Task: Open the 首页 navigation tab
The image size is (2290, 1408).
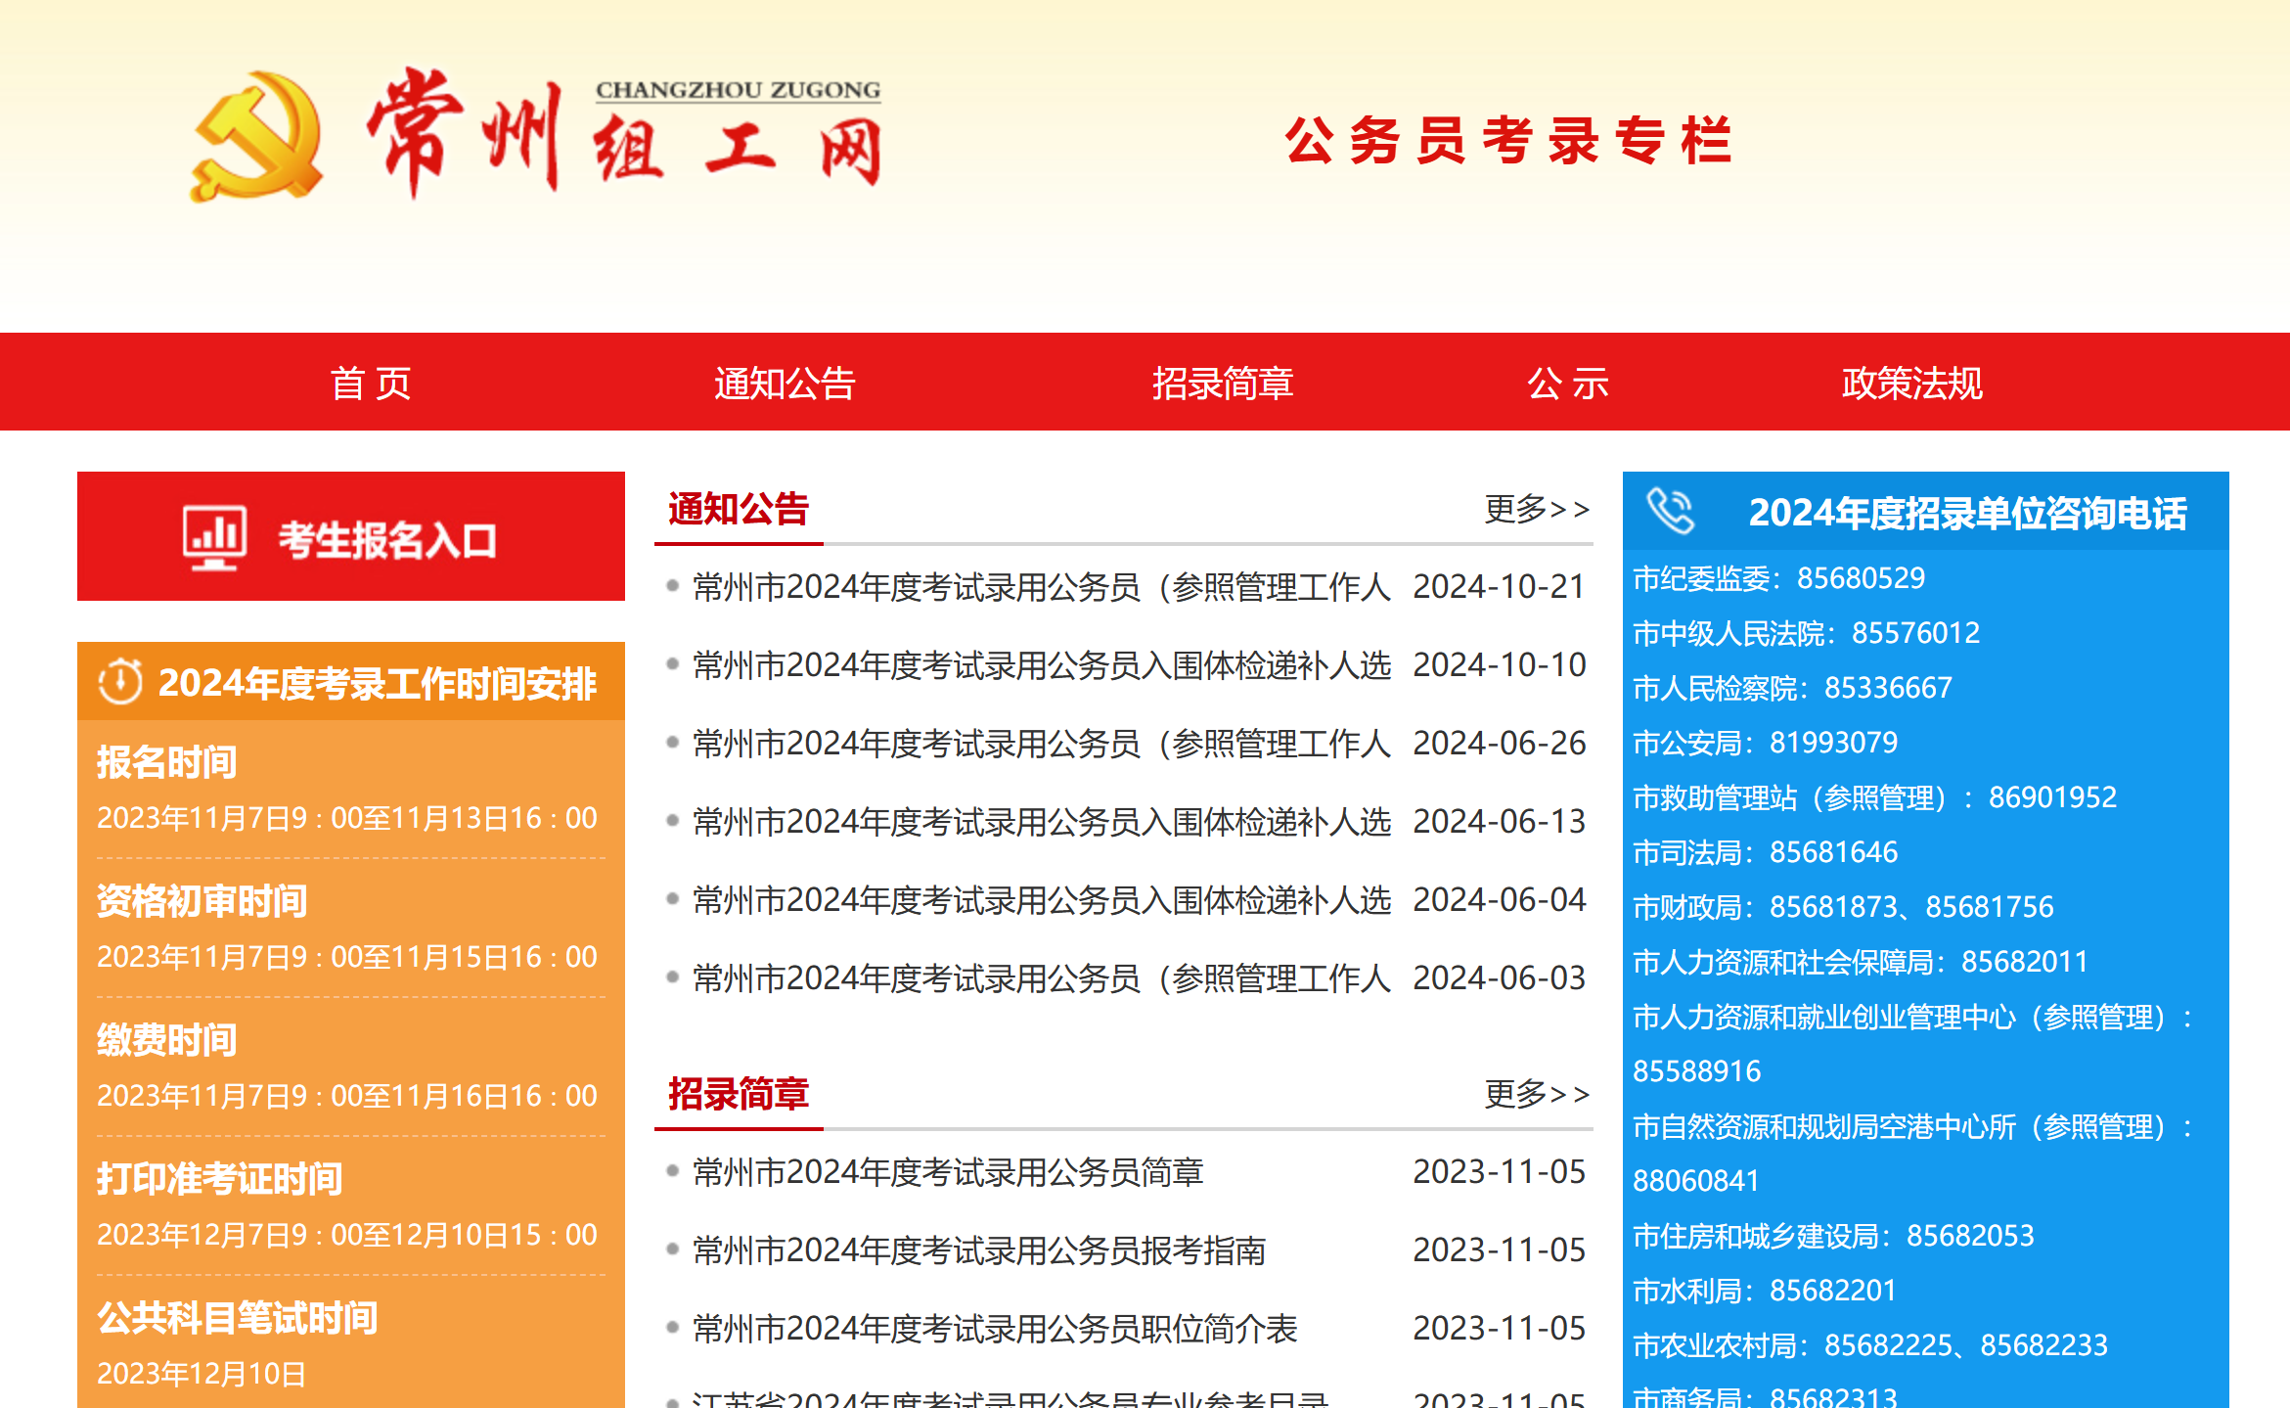Action: click(371, 383)
